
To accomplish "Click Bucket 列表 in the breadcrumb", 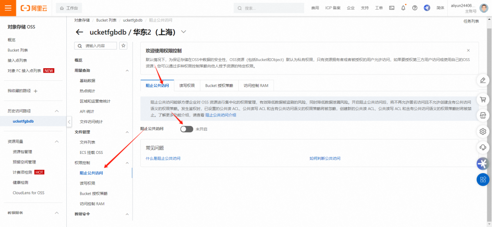I will tap(106, 20).
